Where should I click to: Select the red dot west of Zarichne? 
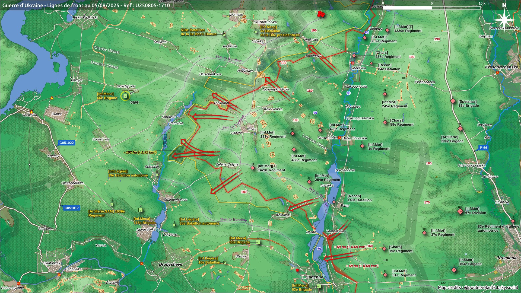pyautogui.click(x=297, y=270)
